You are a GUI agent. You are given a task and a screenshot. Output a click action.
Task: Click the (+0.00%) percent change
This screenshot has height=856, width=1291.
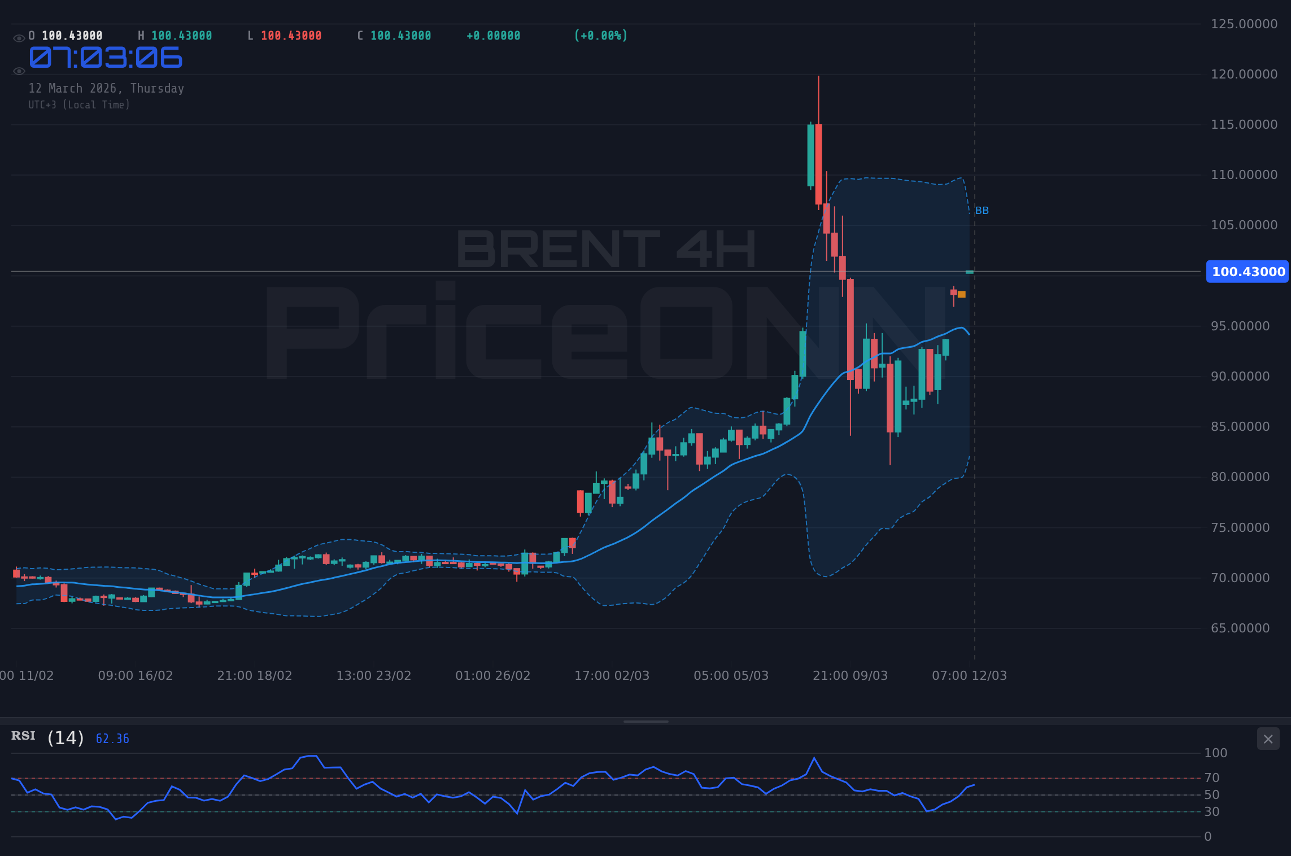(x=600, y=36)
